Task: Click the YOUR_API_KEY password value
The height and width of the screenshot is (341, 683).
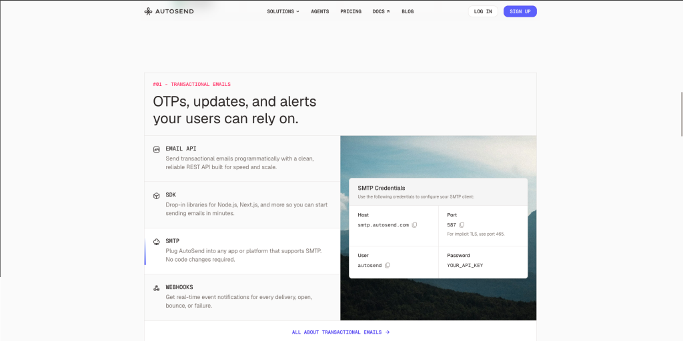Action: pos(465,265)
